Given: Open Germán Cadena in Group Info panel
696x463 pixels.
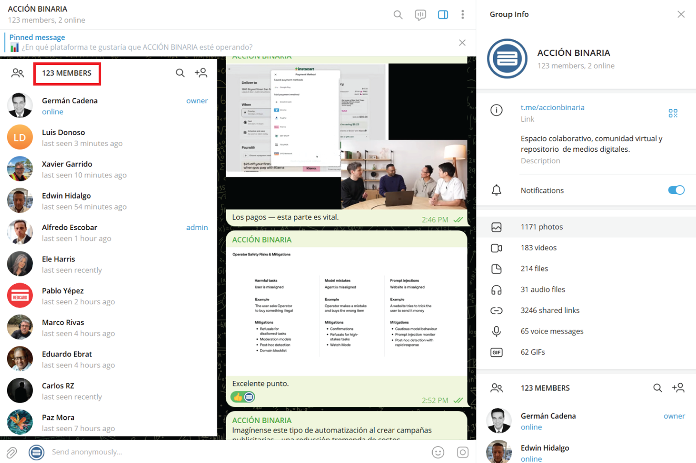Looking at the screenshot, I should point(586,421).
